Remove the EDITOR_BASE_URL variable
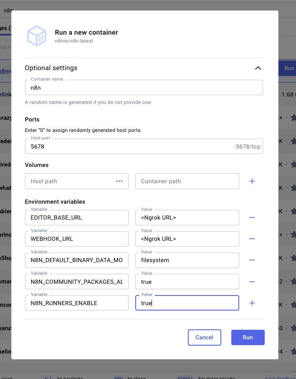 [252, 217]
